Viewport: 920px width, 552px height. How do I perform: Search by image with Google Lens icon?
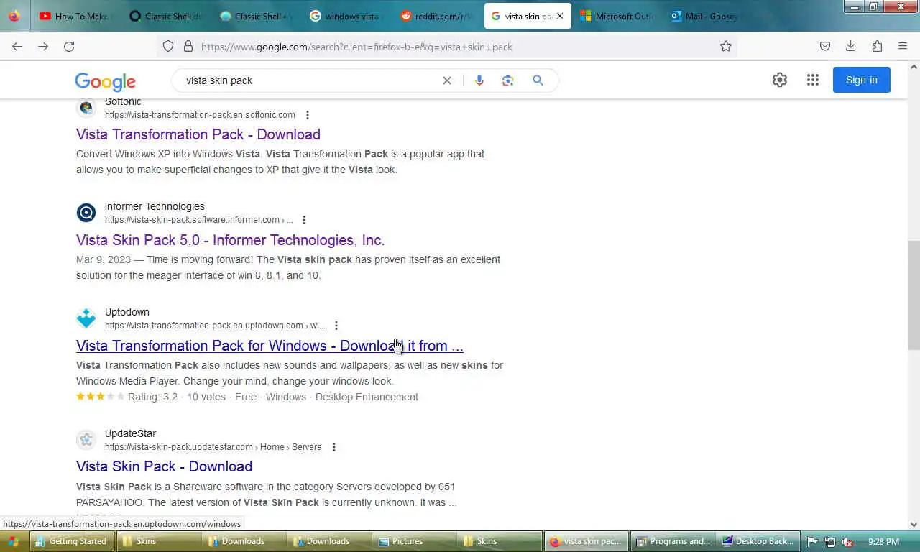[508, 80]
